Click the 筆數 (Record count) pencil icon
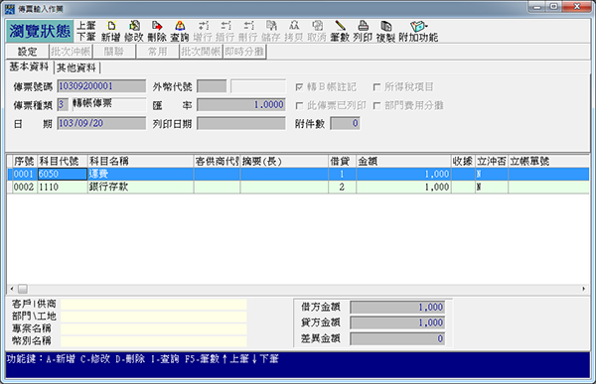596x384 pixels. (340, 31)
